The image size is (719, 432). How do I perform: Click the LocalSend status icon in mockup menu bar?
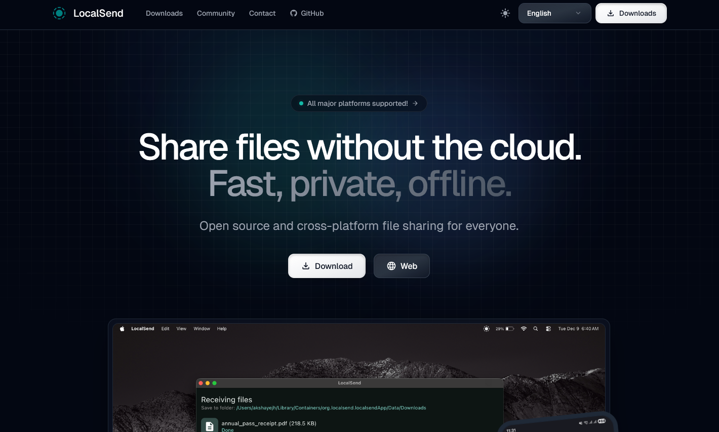[487, 329]
